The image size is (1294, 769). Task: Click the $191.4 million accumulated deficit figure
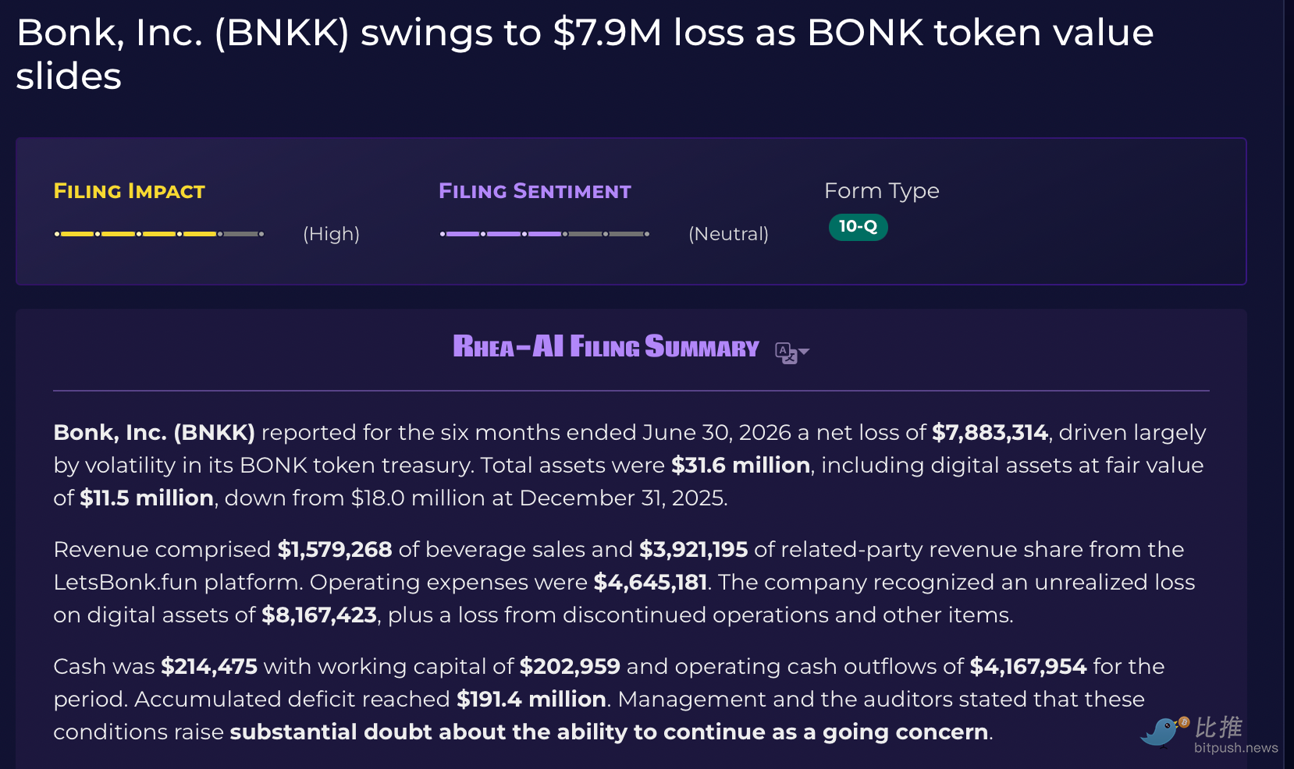point(531,700)
